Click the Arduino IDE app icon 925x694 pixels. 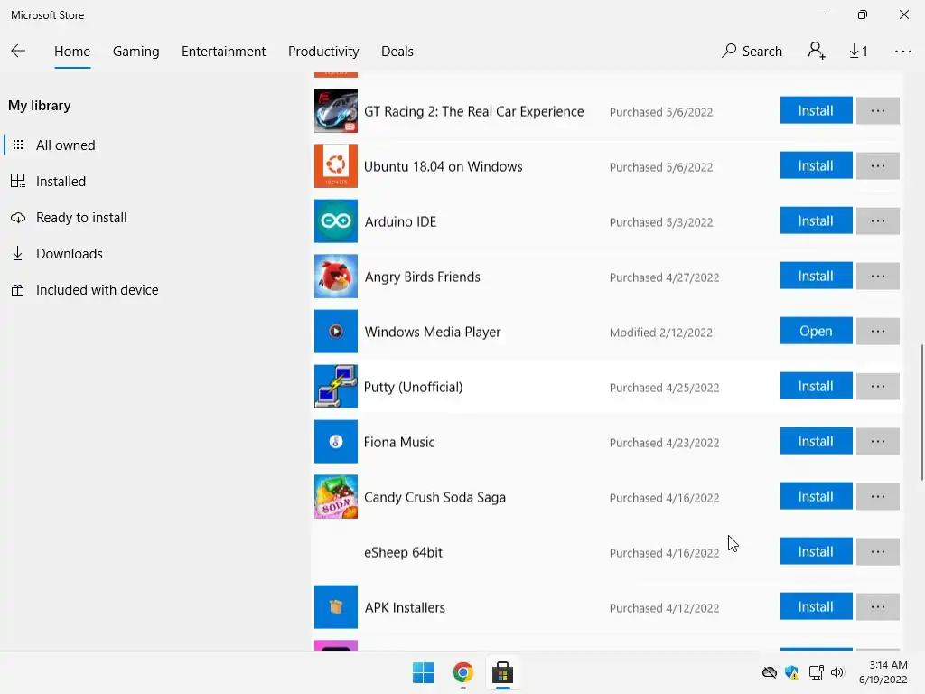click(x=336, y=221)
